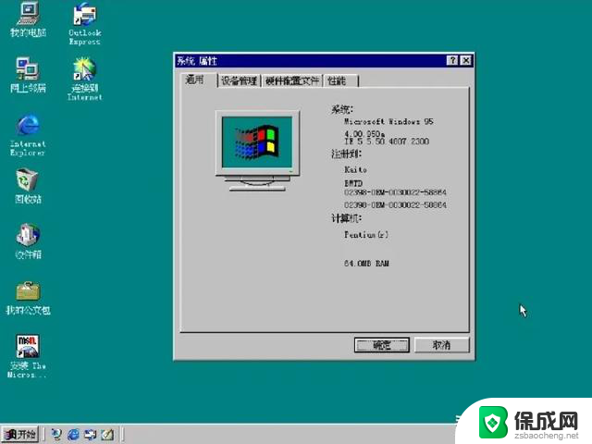592x444 pixels.
Task: Click first quick launch icon beside Start
Action: (x=56, y=435)
